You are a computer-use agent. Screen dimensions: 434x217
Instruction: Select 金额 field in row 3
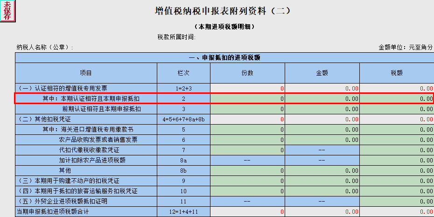[322, 109]
